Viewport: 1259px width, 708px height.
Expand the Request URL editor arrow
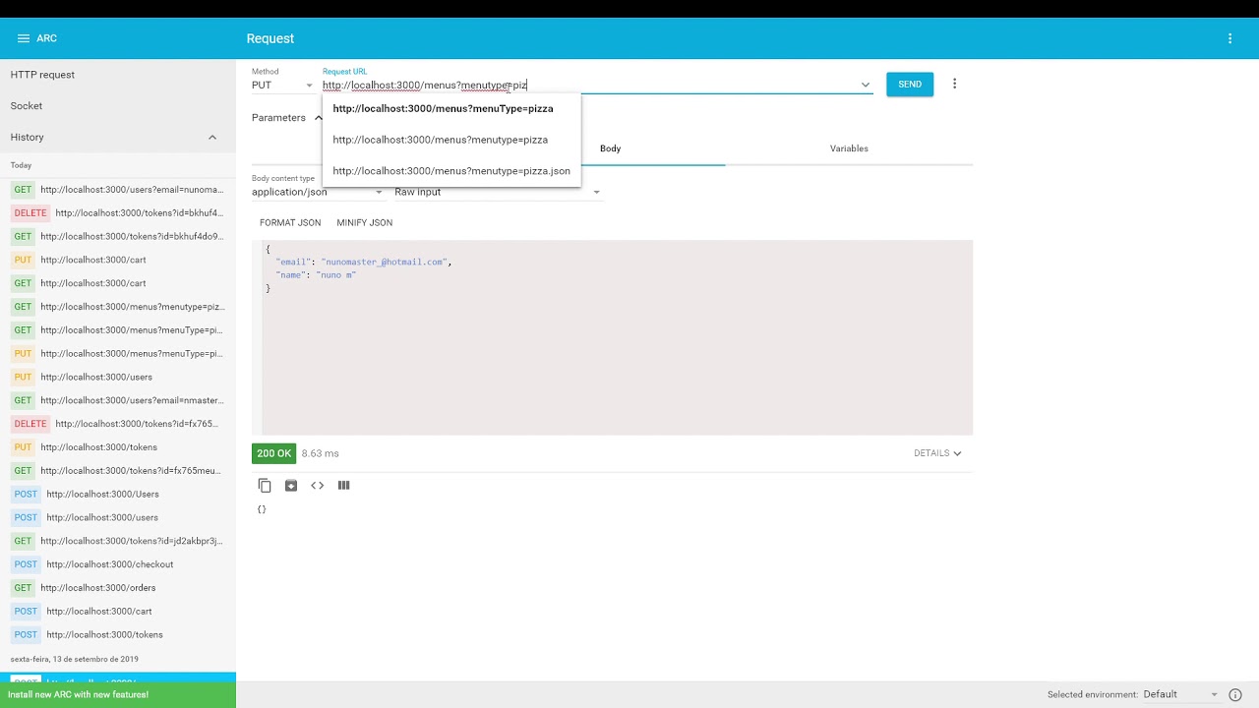(866, 85)
